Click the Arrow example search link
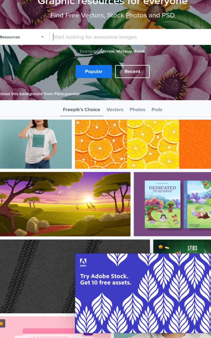The width and height of the screenshot is (211, 338). coord(108,51)
